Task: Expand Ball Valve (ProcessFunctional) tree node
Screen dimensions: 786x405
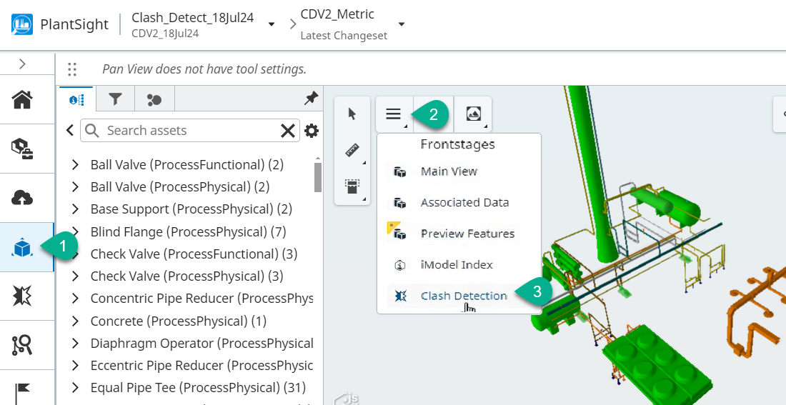Action: click(75, 165)
